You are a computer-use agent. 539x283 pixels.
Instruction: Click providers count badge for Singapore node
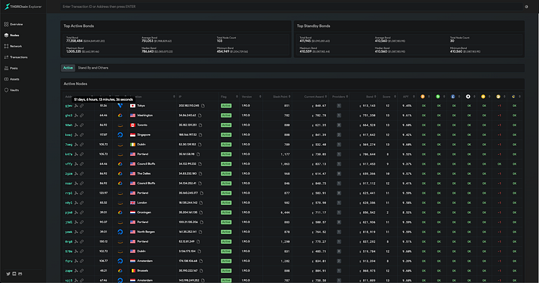(x=339, y=135)
